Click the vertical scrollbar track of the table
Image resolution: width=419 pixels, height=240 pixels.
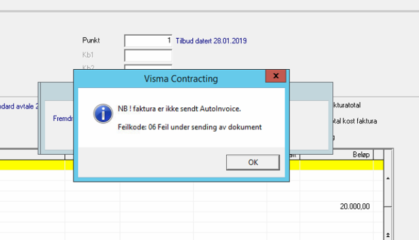tap(388, 219)
